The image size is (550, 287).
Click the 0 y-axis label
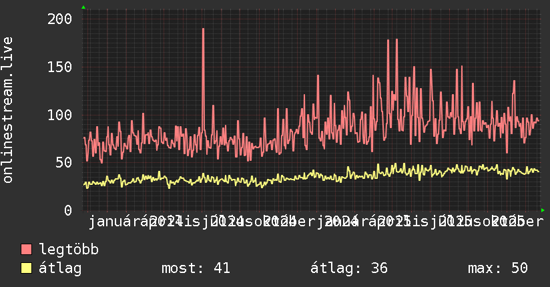pos(68,210)
